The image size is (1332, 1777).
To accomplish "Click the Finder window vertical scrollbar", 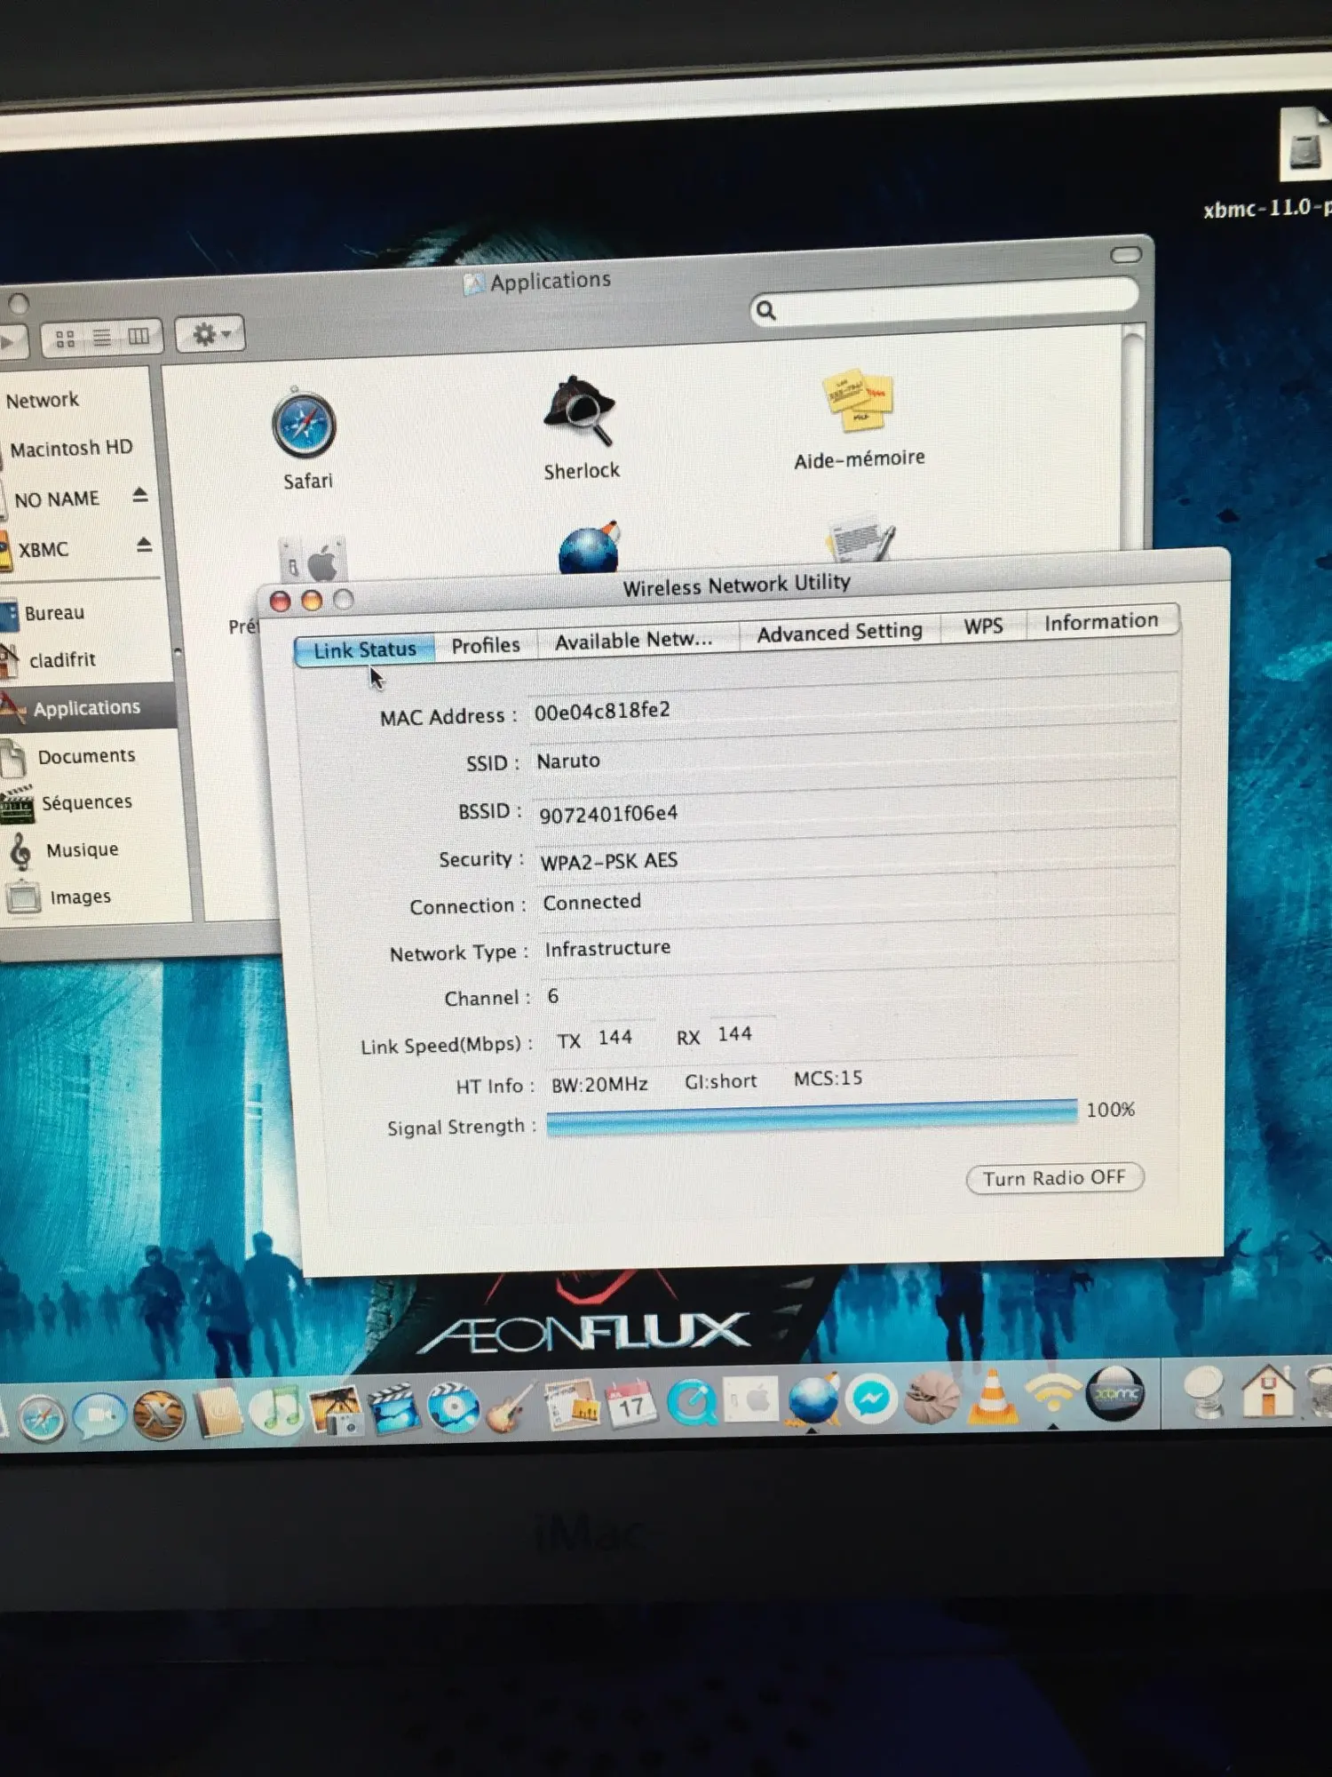I will (x=1134, y=435).
